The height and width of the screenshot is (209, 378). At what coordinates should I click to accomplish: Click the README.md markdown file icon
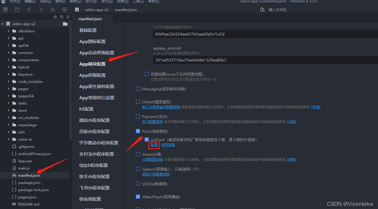(x=14, y=204)
